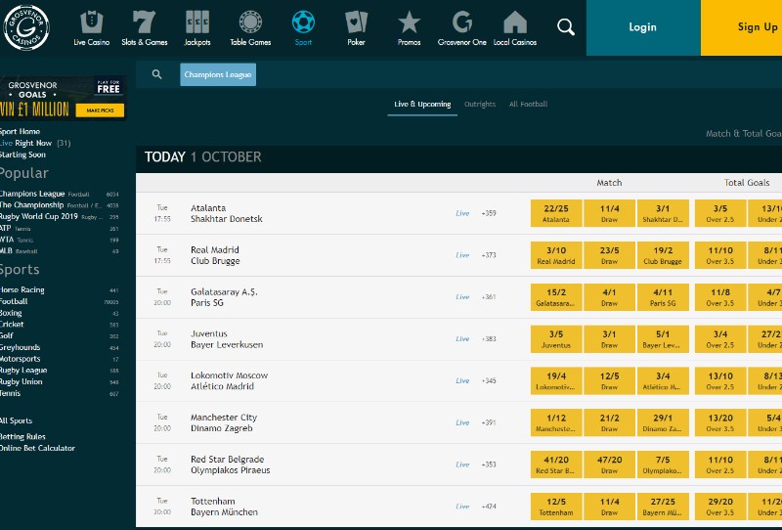Open Table Games
782x530 pixels.
point(250,29)
